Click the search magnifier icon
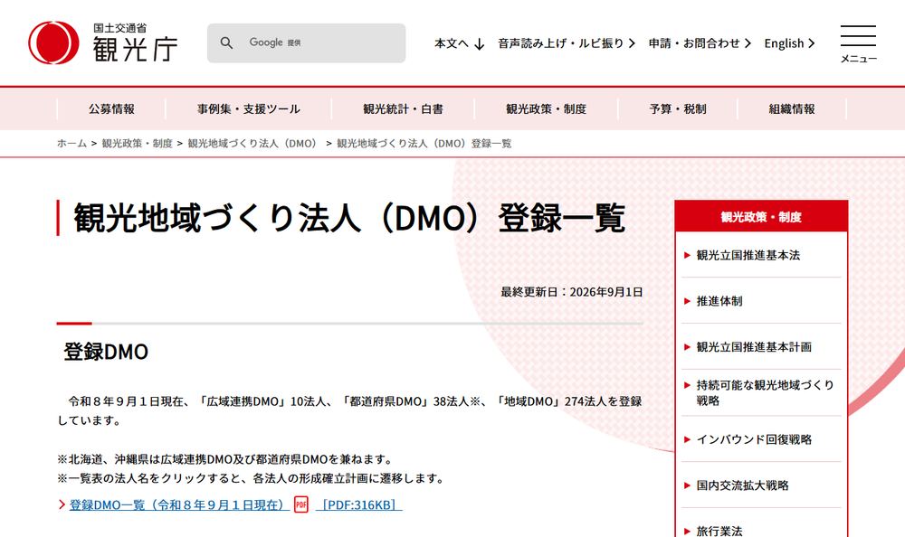The width and height of the screenshot is (905, 537). [226, 42]
